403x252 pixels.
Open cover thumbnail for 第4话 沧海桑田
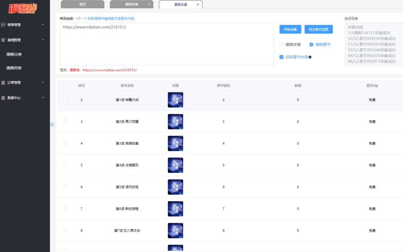(x=175, y=165)
